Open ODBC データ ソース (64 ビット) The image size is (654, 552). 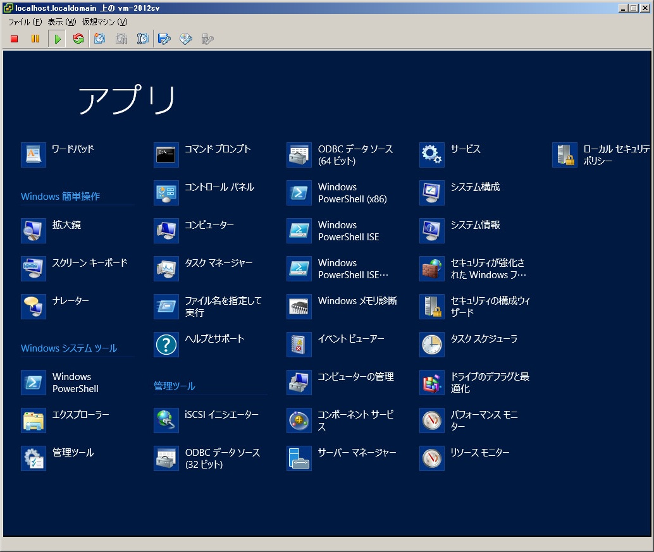click(340, 155)
